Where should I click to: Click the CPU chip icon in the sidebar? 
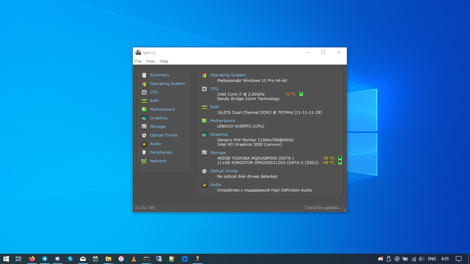coord(144,92)
